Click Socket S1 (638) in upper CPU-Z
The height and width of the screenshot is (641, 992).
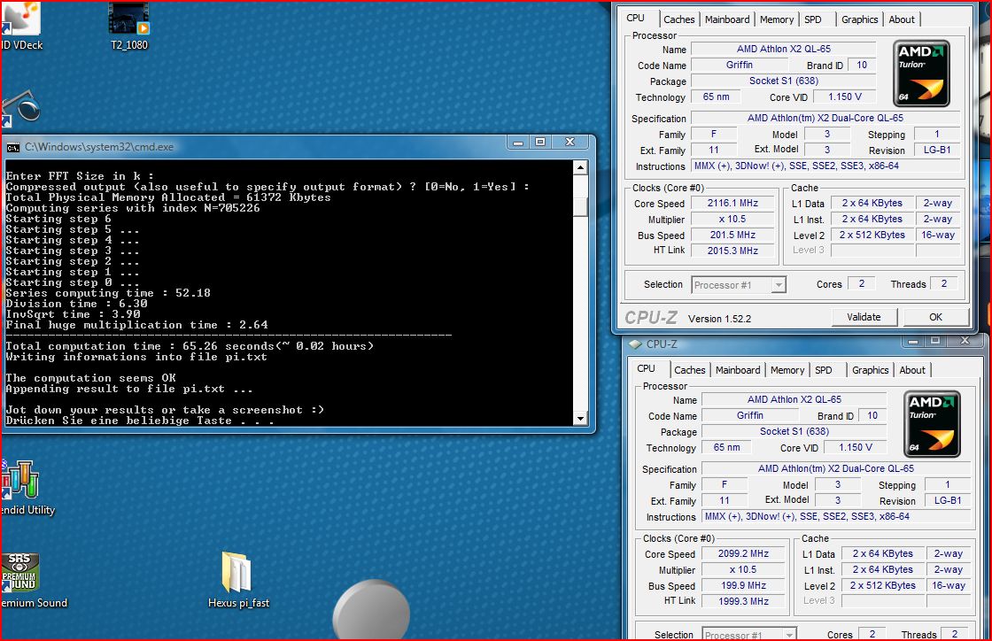click(783, 81)
